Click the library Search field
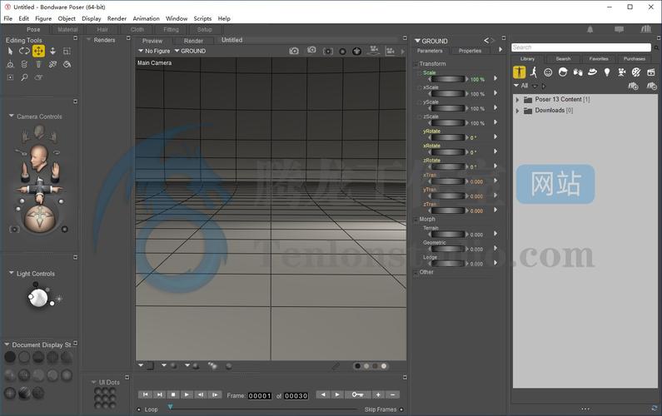 click(581, 47)
